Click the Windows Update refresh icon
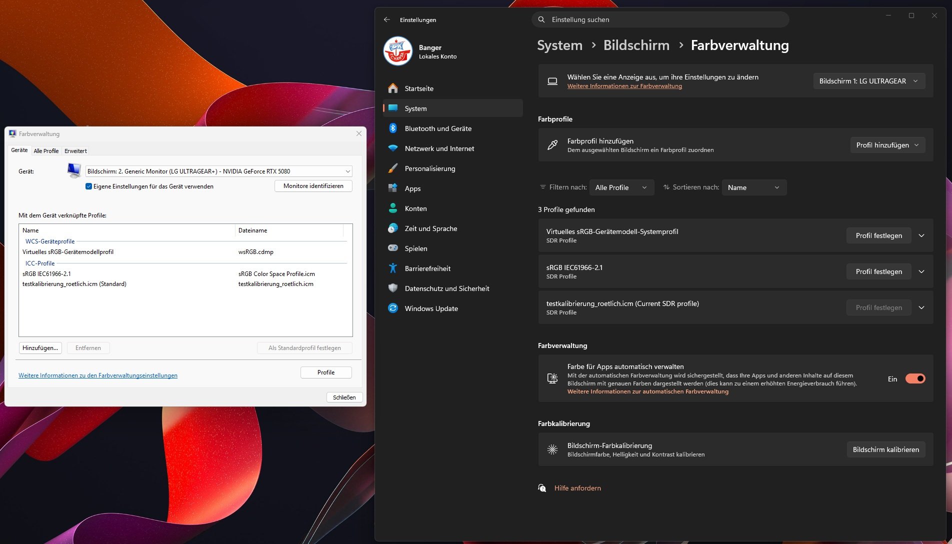 tap(393, 308)
